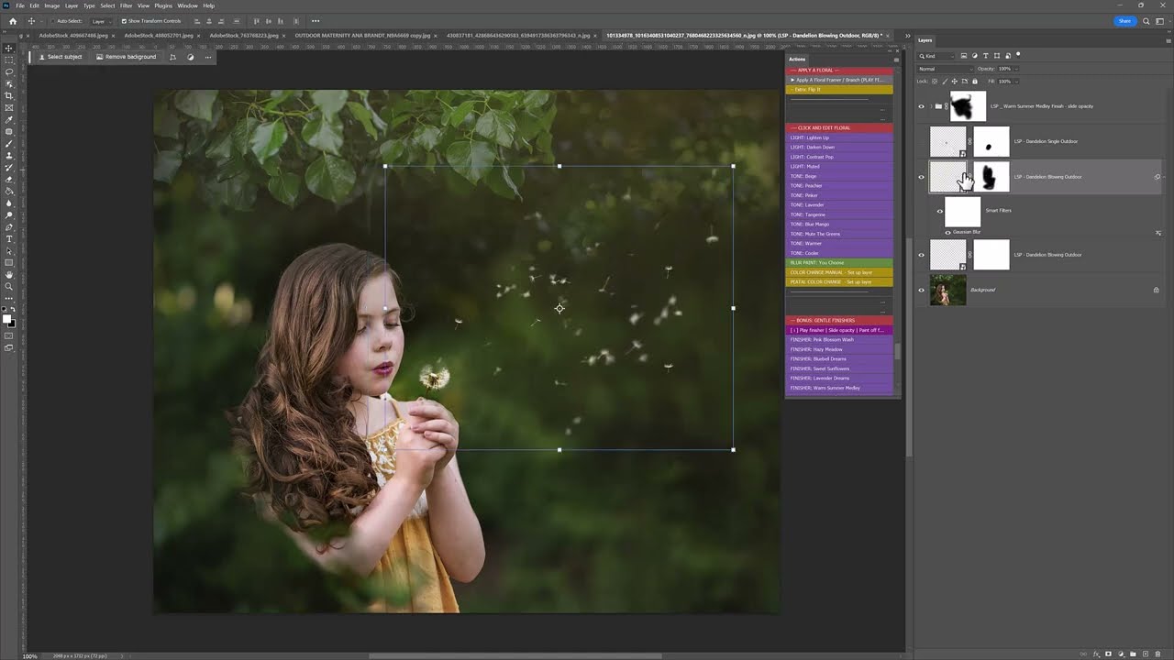Select the Paint Bucket tool
The width and height of the screenshot is (1174, 660).
[x=9, y=192]
